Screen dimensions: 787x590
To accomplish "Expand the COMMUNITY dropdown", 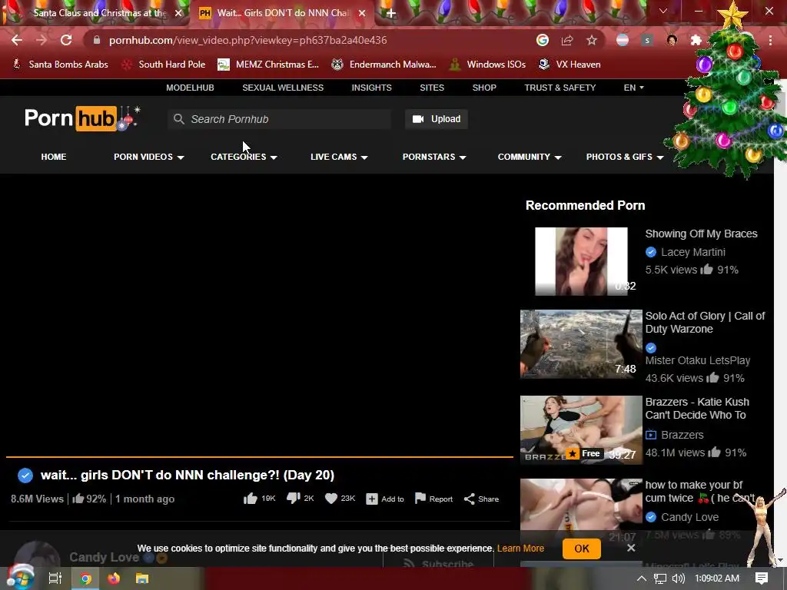I will (530, 157).
